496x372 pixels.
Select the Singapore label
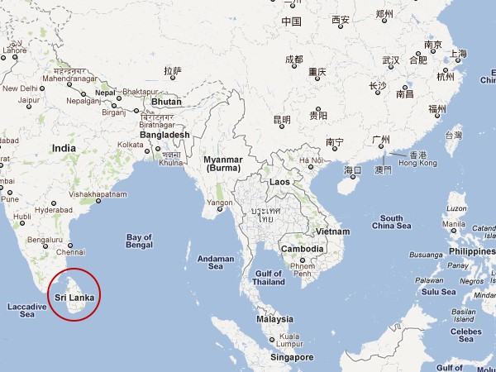click(292, 357)
